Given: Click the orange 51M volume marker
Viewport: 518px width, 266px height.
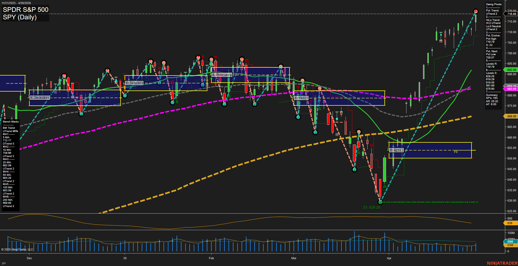Looking at the screenshot, I should pos(510,245).
